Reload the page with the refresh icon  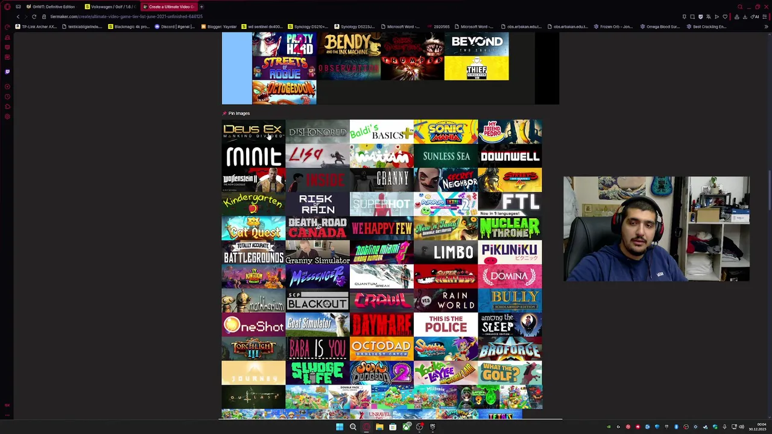click(x=34, y=17)
